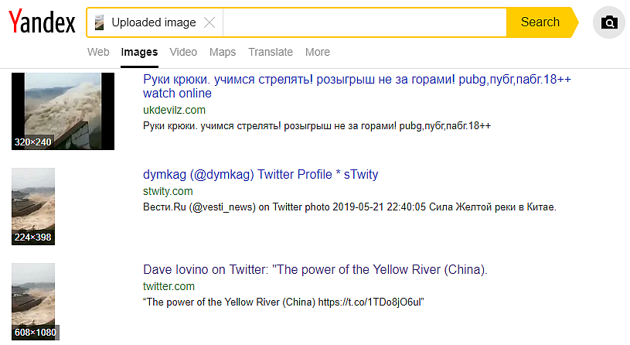
Task: Click the Yandex logo
Action: [42, 22]
